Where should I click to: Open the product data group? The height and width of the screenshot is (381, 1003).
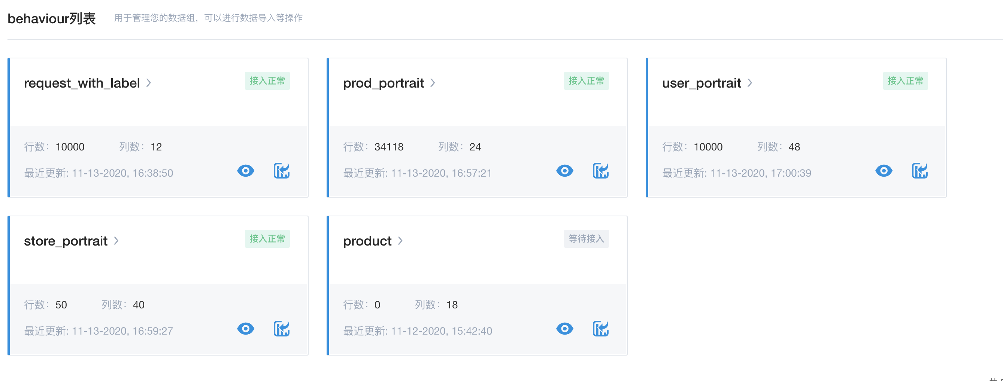click(x=367, y=241)
